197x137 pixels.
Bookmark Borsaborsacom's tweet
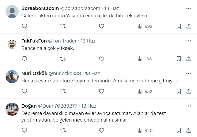(x=179, y=26)
